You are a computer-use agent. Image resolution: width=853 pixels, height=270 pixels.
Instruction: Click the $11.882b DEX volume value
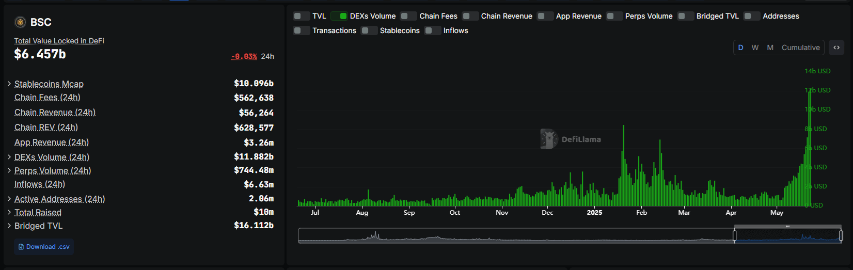point(254,156)
